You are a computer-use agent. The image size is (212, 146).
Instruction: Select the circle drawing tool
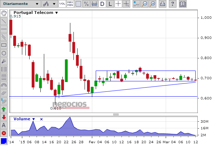tap(4, 53)
